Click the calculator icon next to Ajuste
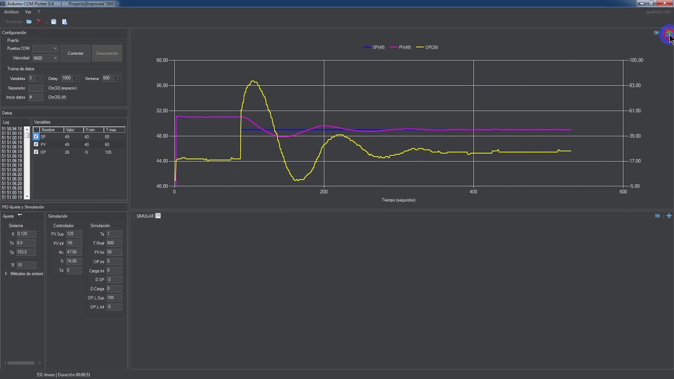The width and height of the screenshot is (674, 379). [20, 216]
